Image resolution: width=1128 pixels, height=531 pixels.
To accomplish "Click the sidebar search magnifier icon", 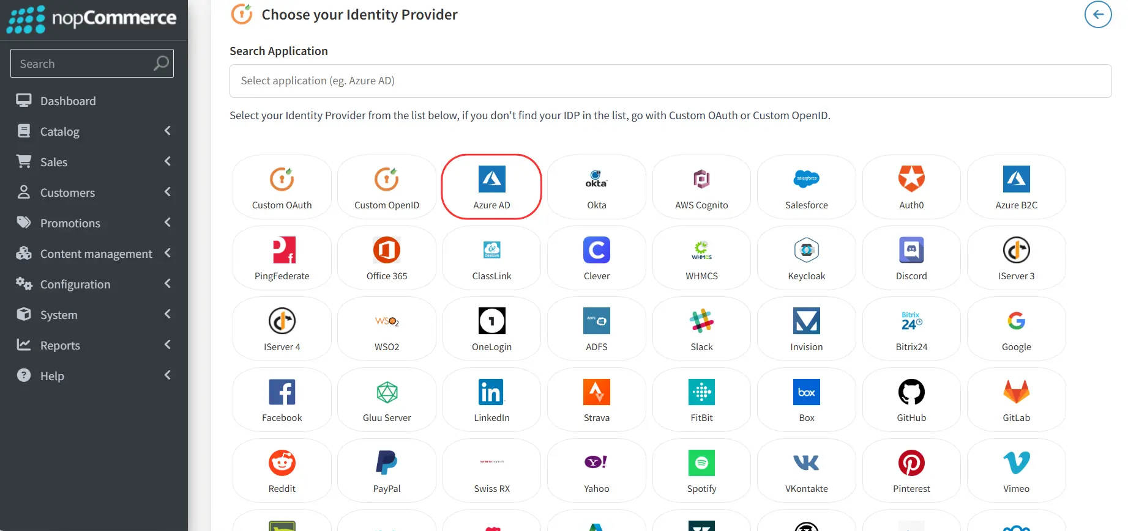I will pos(161,63).
